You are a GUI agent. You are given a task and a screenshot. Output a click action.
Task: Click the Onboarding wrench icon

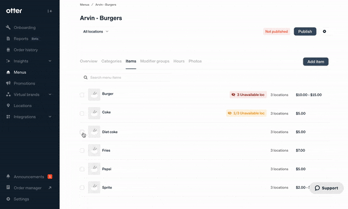coord(8,27)
